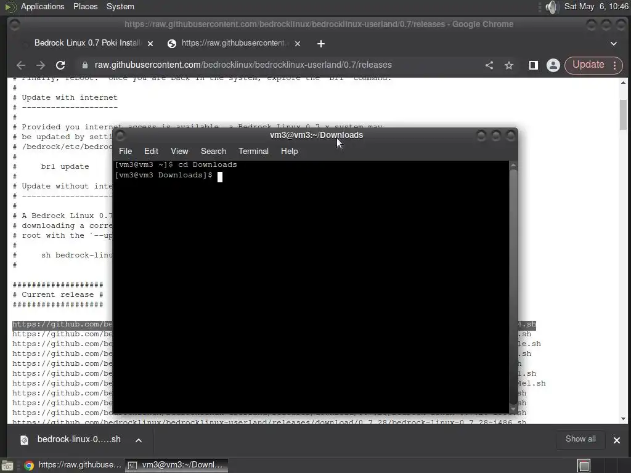
Task: Click 'brl update' command text
Action: click(65, 166)
